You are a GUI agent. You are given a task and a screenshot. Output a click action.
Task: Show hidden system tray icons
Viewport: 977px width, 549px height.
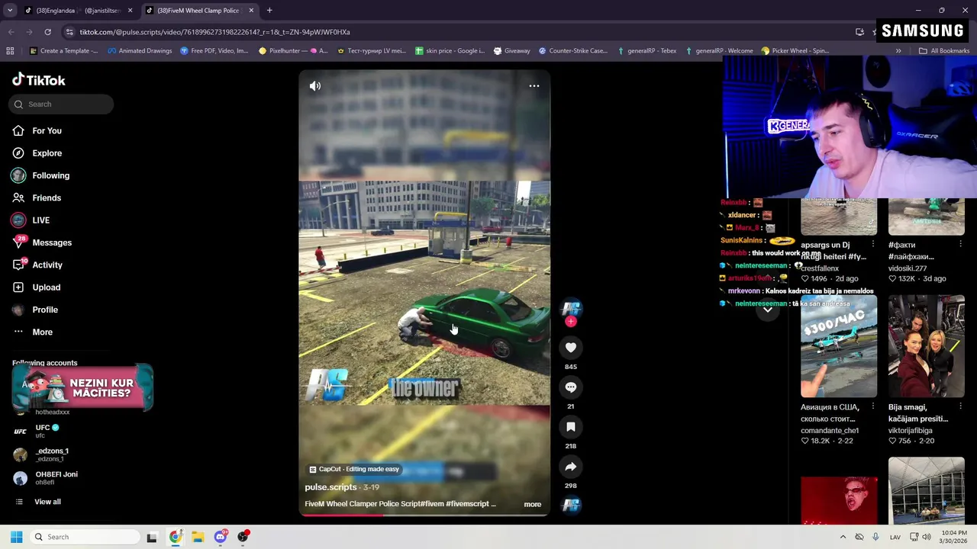[843, 537]
